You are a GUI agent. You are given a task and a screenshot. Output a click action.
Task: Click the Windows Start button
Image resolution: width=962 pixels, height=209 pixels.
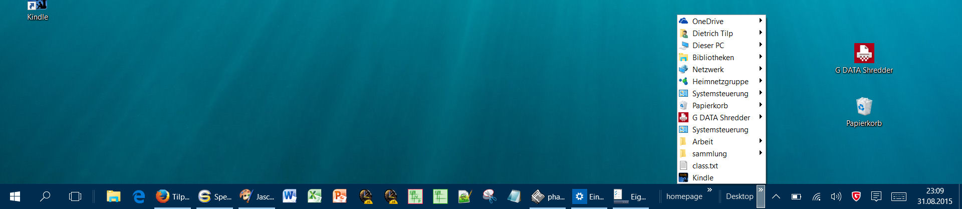pyautogui.click(x=15, y=196)
